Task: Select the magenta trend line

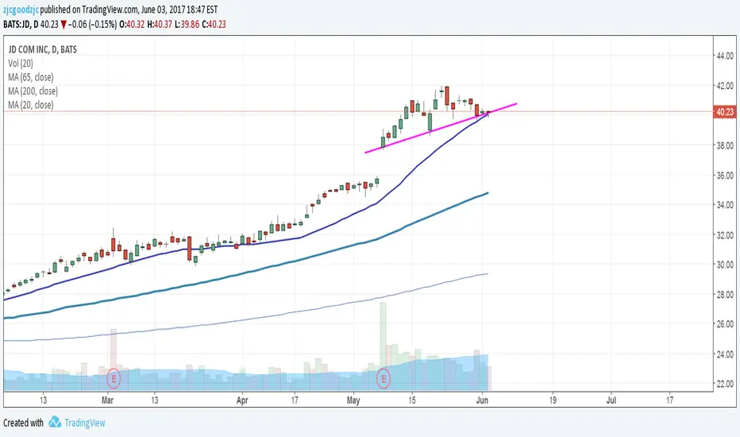Action: 441,128
